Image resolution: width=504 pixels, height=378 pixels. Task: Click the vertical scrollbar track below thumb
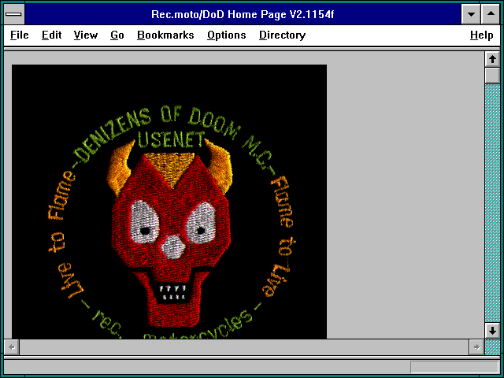(492, 203)
